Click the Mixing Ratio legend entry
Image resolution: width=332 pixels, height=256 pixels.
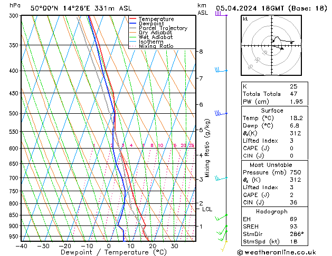coord(156,46)
